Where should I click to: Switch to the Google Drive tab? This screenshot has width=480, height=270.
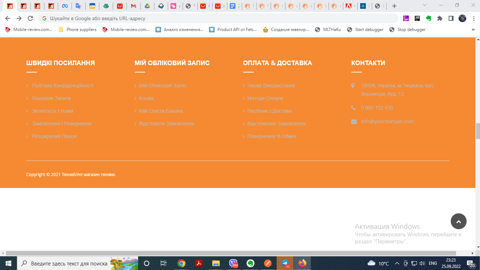147,6
